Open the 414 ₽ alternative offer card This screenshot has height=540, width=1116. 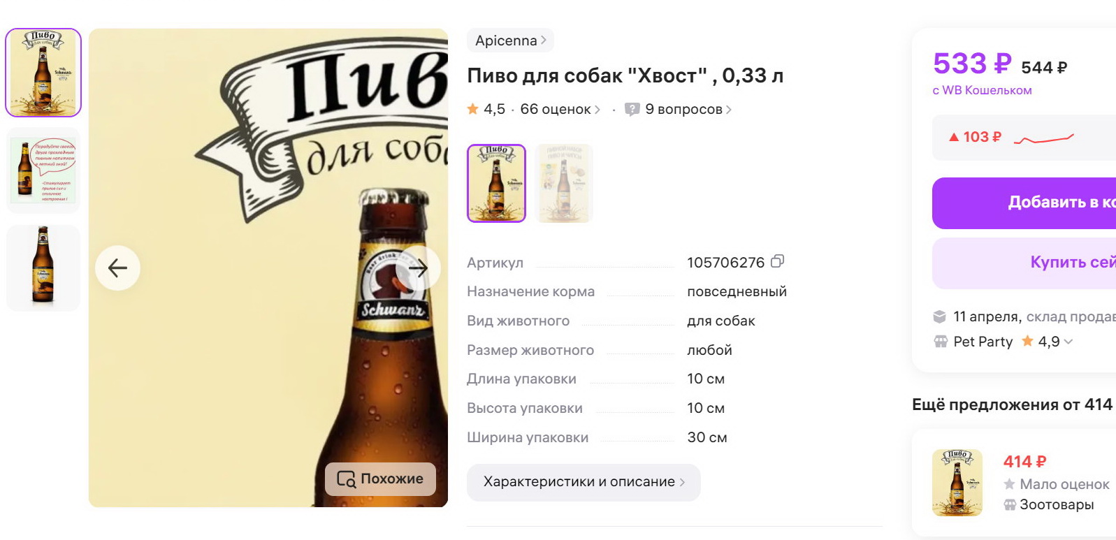pos(1015,482)
